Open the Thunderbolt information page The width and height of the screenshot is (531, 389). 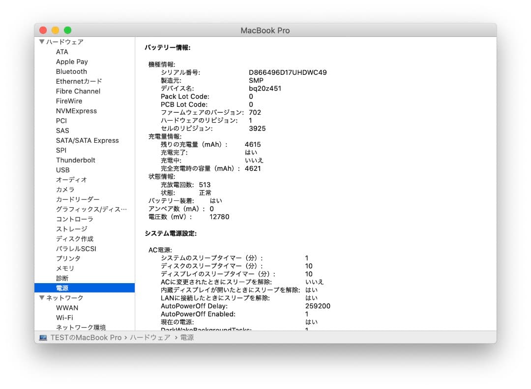click(75, 160)
